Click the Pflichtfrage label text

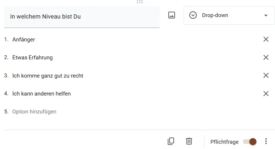point(224,142)
